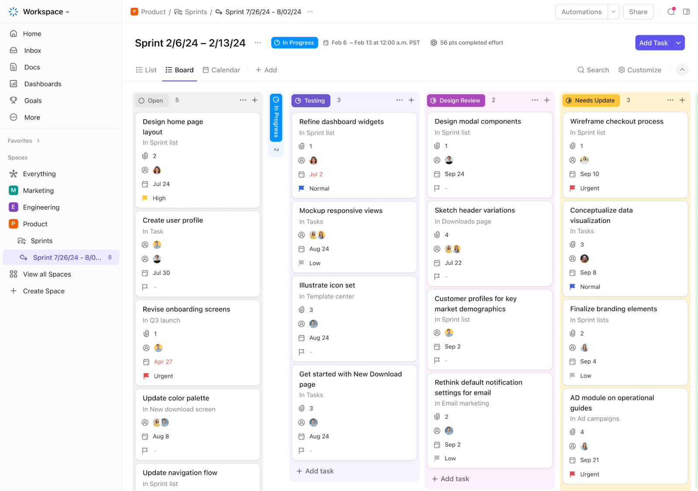
Task: Open the Goals section
Action: coord(33,100)
